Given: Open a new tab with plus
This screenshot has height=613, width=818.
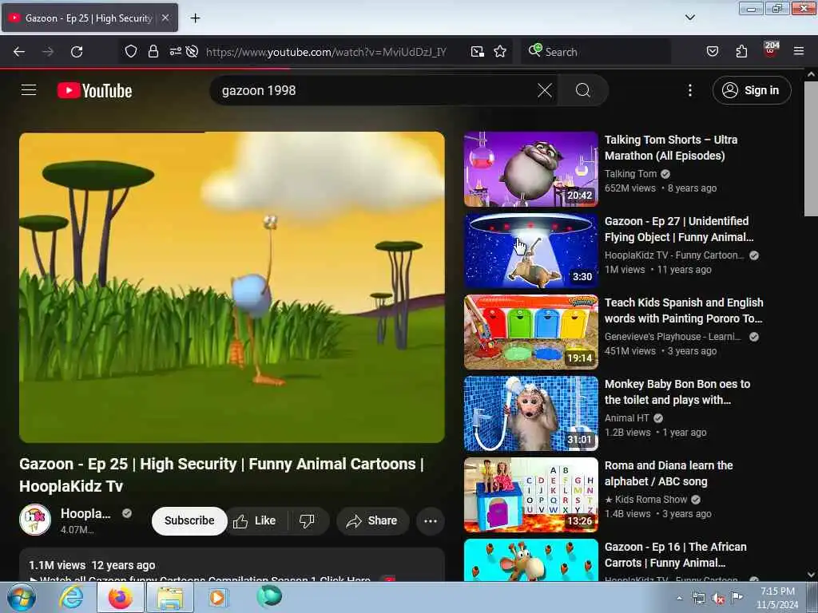Looking at the screenshot, I should tap(195, 18).
